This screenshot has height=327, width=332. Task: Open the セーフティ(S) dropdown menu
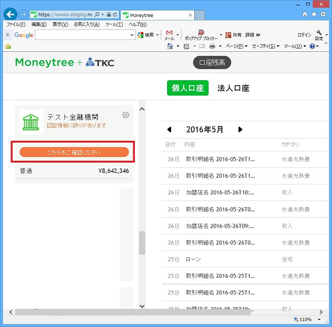point(266,46)
